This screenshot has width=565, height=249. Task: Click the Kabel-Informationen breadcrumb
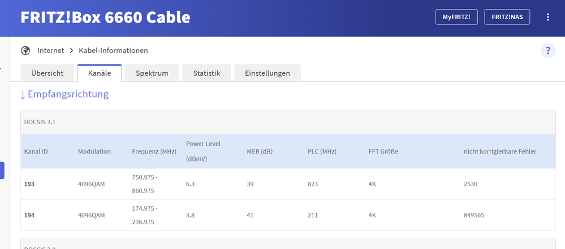113,51
